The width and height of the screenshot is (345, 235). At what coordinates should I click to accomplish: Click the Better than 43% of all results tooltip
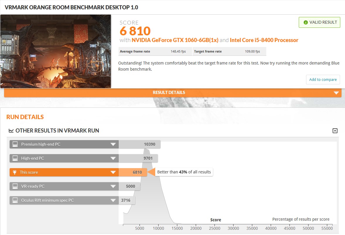[184, 172]
